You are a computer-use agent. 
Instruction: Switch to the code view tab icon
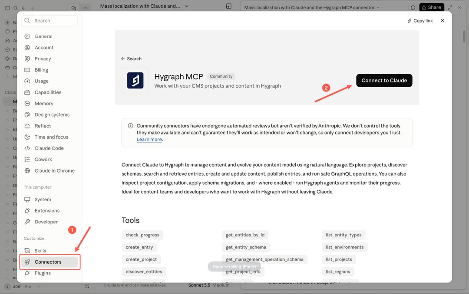85,8
